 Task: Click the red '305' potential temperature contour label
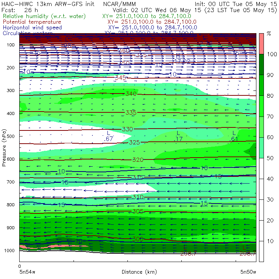[x=138, y=212]
